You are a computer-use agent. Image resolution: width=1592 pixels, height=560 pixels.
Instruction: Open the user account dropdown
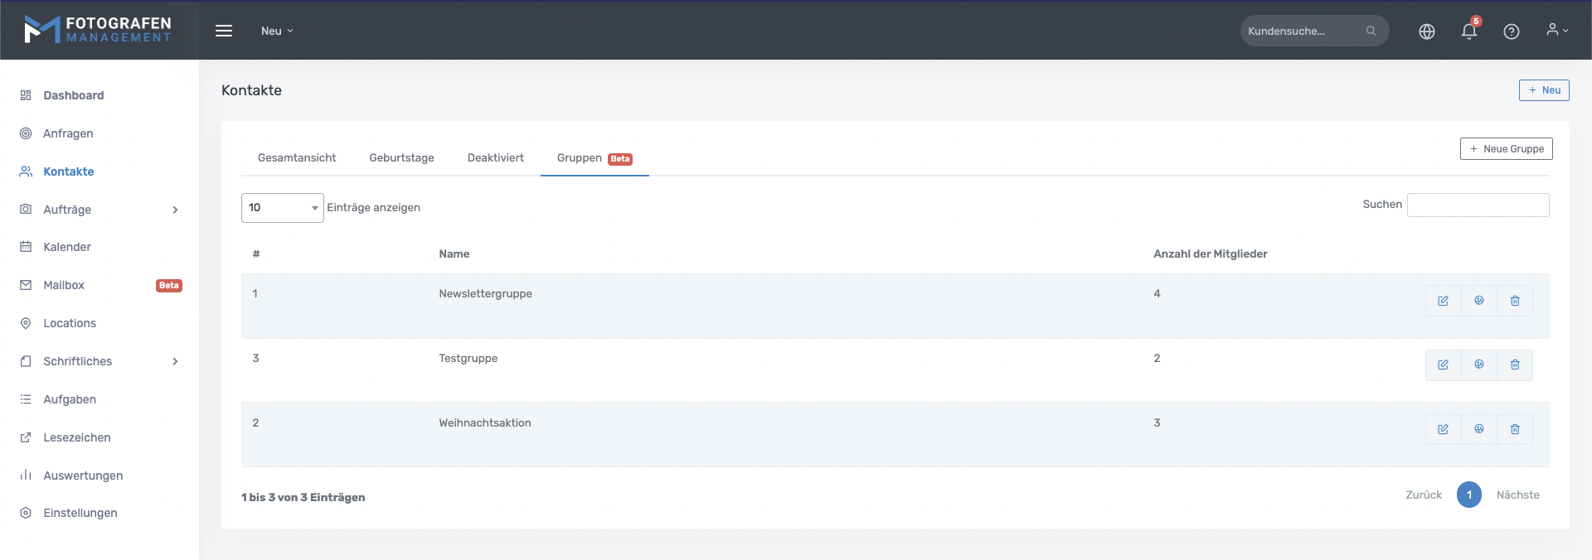click(x=1556, y=31)
